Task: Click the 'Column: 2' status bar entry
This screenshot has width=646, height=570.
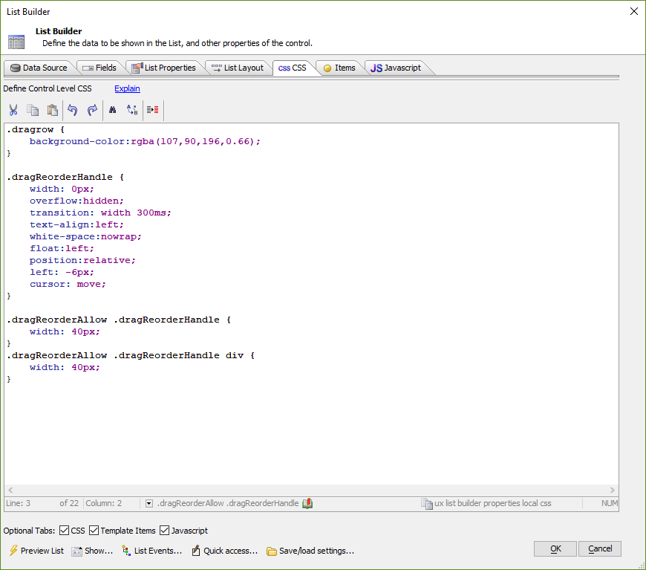Action: pyautogui.click(x=103, y=503)
